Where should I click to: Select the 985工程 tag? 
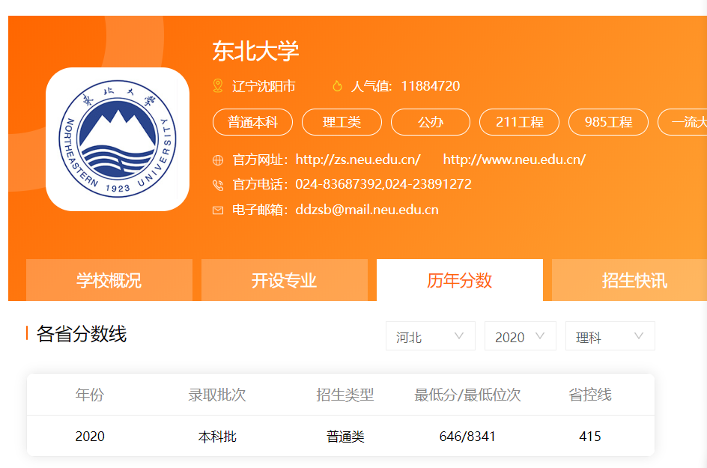point(608,122)
